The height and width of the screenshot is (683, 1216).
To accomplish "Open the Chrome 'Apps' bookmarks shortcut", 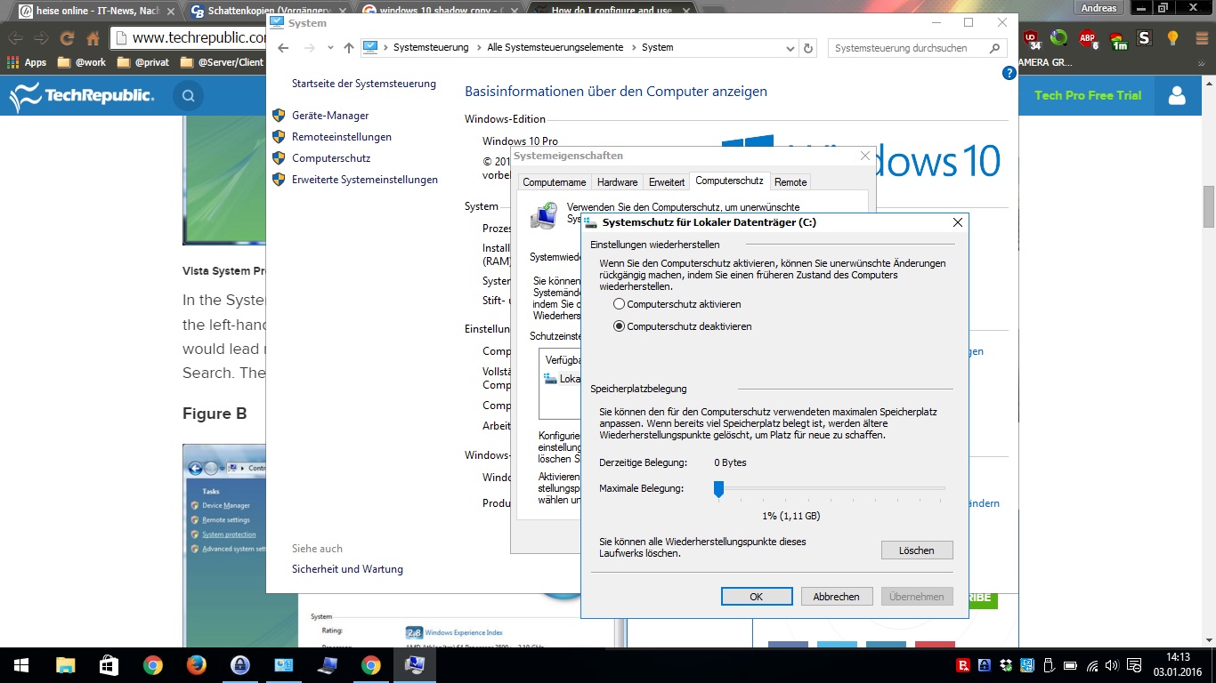I will point(27,63).
